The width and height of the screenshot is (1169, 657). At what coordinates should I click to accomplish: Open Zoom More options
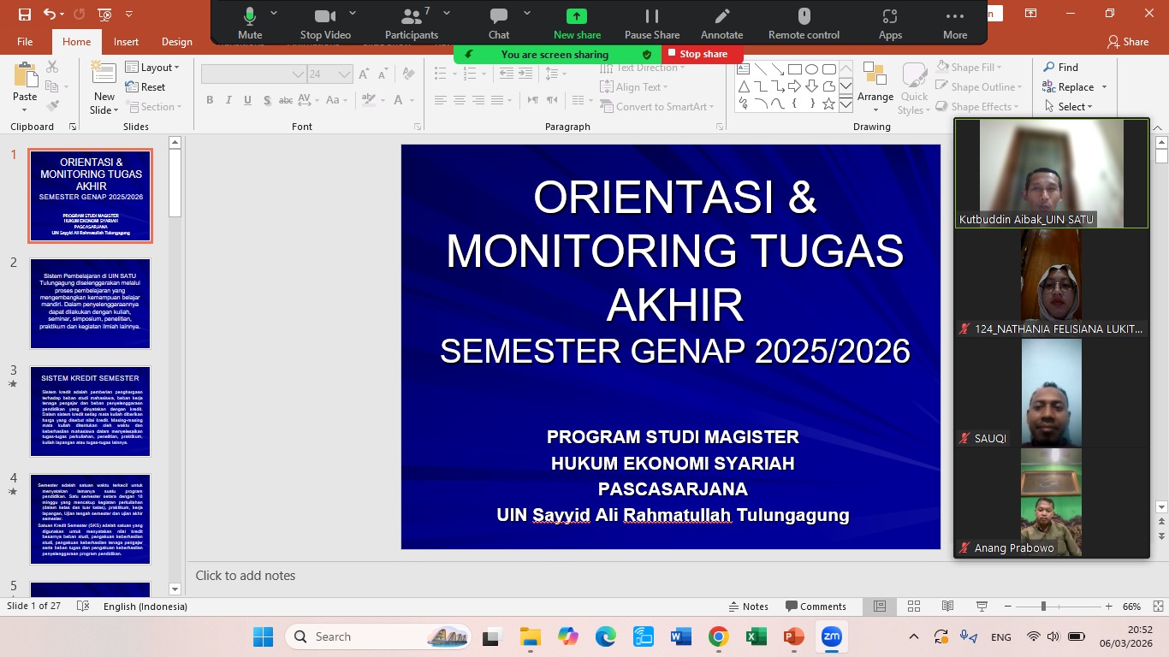(x=955, y=23)
